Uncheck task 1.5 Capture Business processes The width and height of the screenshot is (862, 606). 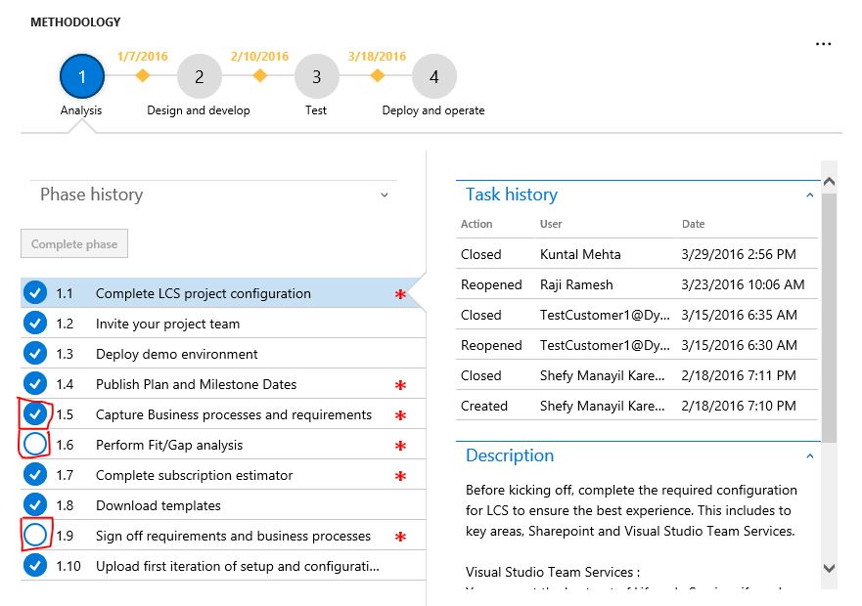pyautogui.click(x=35, y=414)
